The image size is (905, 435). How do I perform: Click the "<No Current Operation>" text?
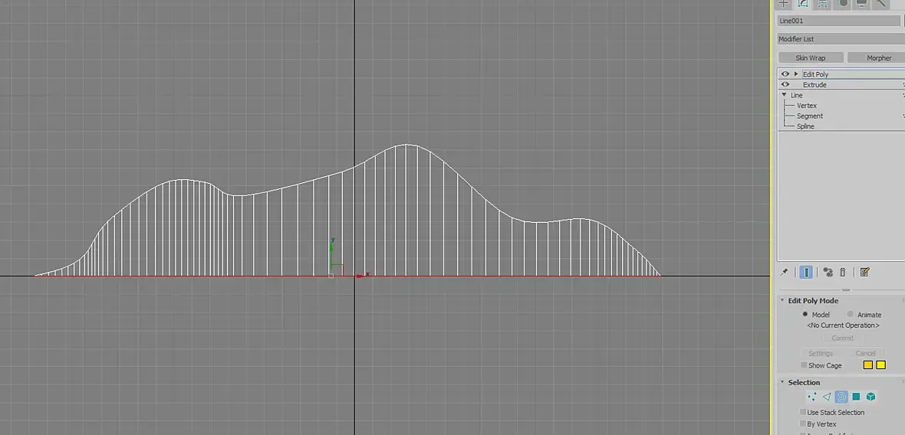point(843,325)
